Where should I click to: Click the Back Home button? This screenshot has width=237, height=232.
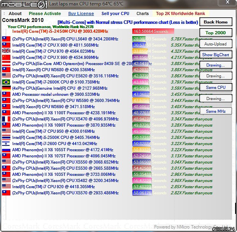tap(216, 22)
